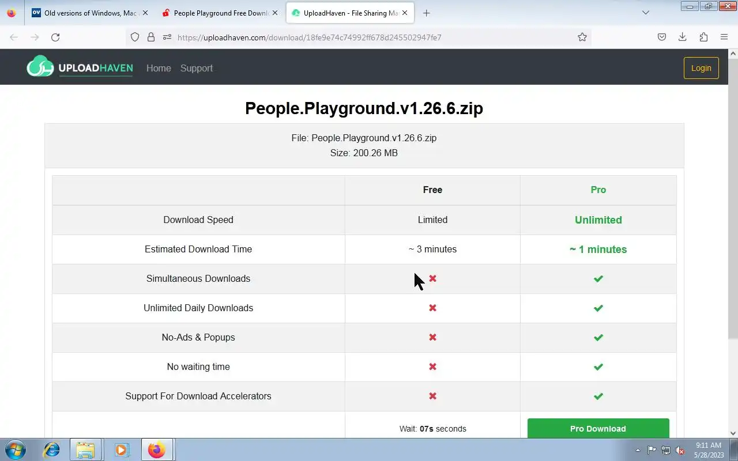Click the Wait: 07s seconds countdown text
738x461 pixels.
point(432,429)
